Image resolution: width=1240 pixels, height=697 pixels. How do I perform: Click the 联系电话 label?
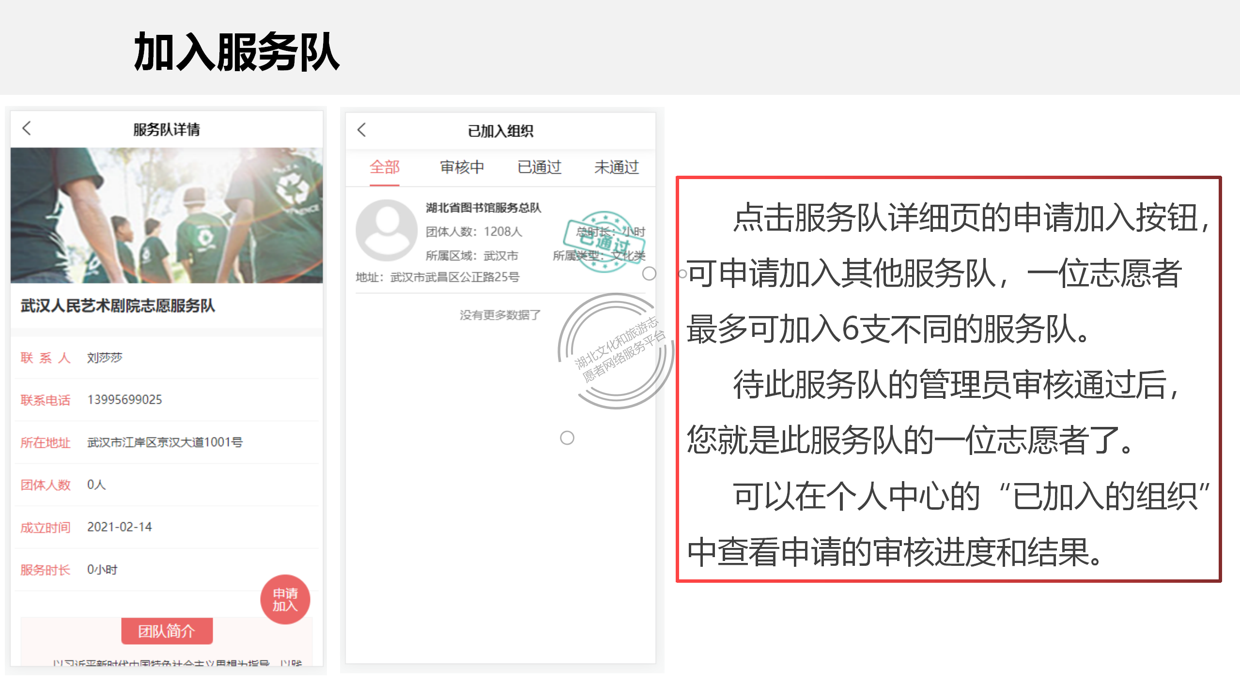(45, 400)
